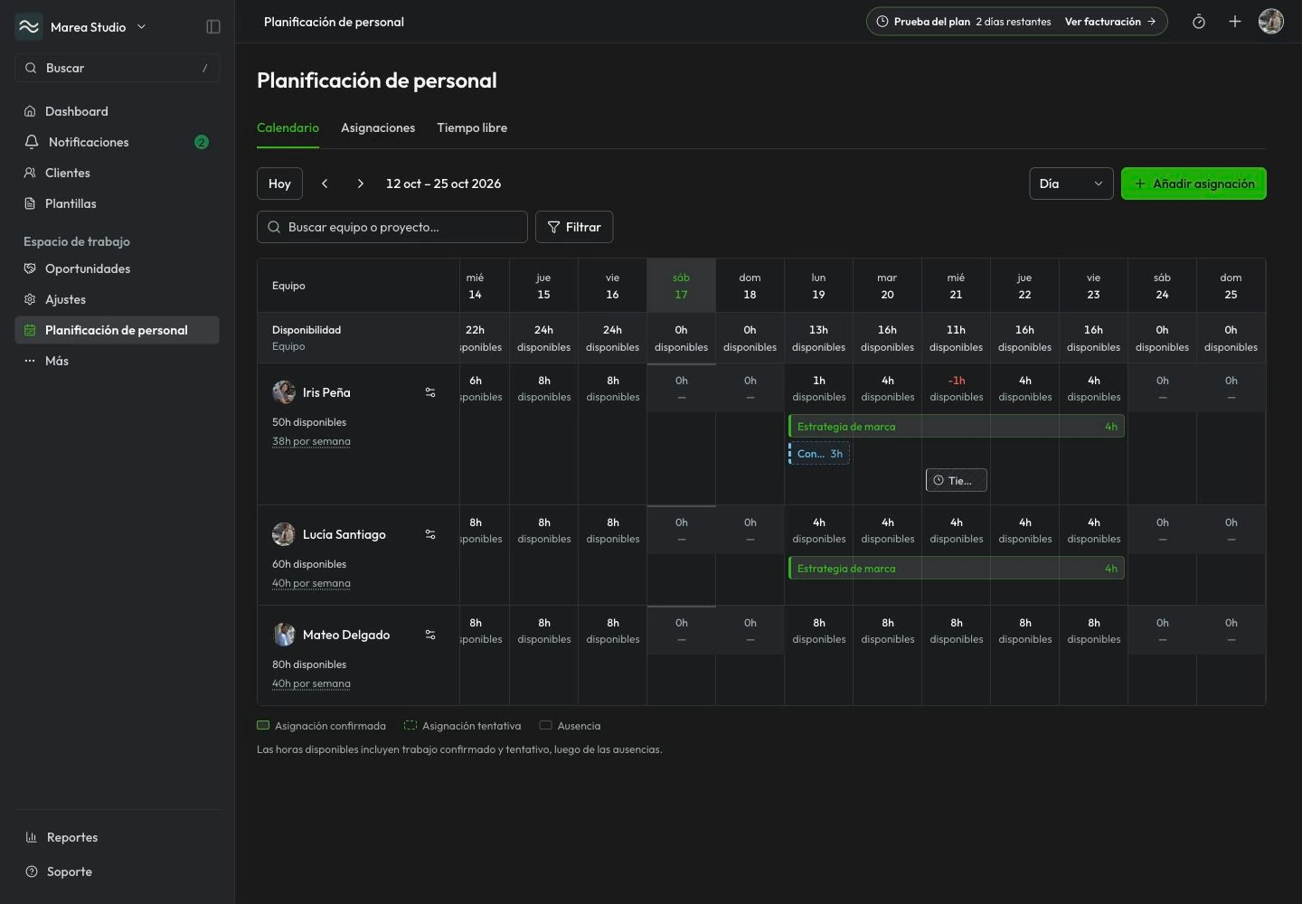Select the sáb 17 column header

point(681,286)
